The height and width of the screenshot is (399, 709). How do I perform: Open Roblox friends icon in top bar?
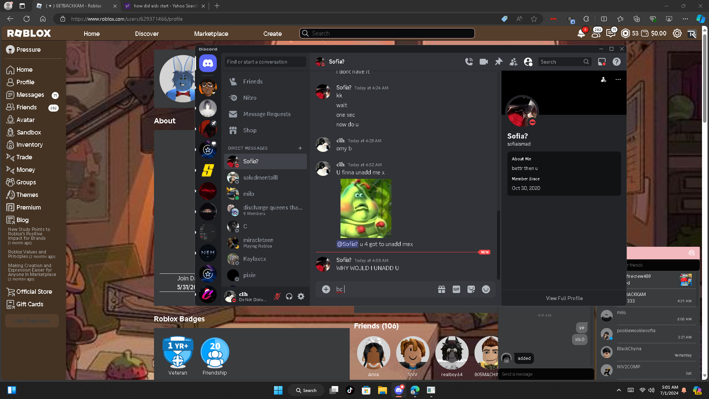coord(596,33)
